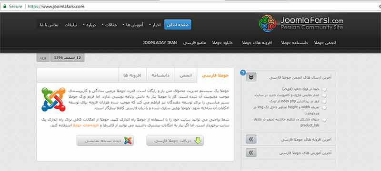Click the Joomla icon on دیدن نسخه نمایشی button

(x=128, y=141)
